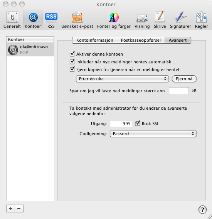
Task: Disable the Bruk SSL checkbox
Action: [x=138, y=123]
